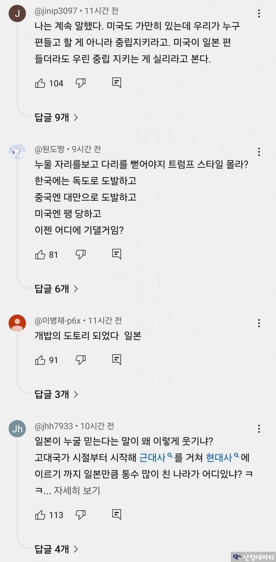Reply to @jhh7933's comment
This screenshot has height=562, width=276.
pos(116,515)
